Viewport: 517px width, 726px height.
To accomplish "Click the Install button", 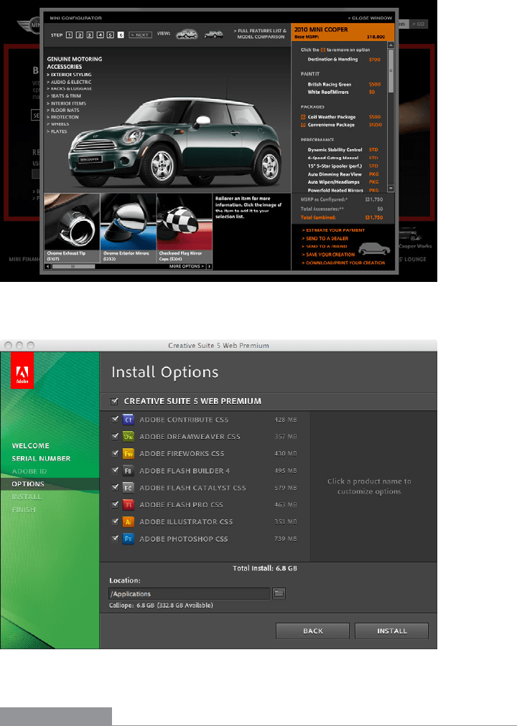I will coord(392,631).
